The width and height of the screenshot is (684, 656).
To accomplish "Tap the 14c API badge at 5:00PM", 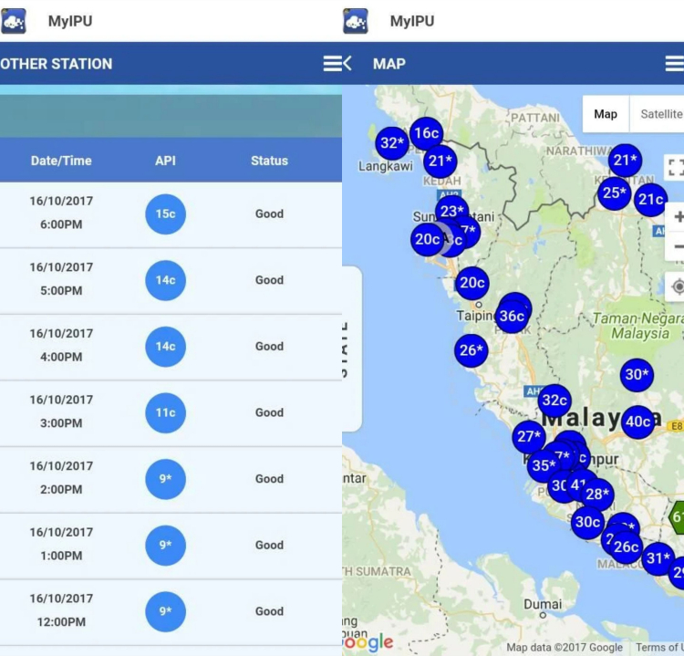I will click(165, 280).
